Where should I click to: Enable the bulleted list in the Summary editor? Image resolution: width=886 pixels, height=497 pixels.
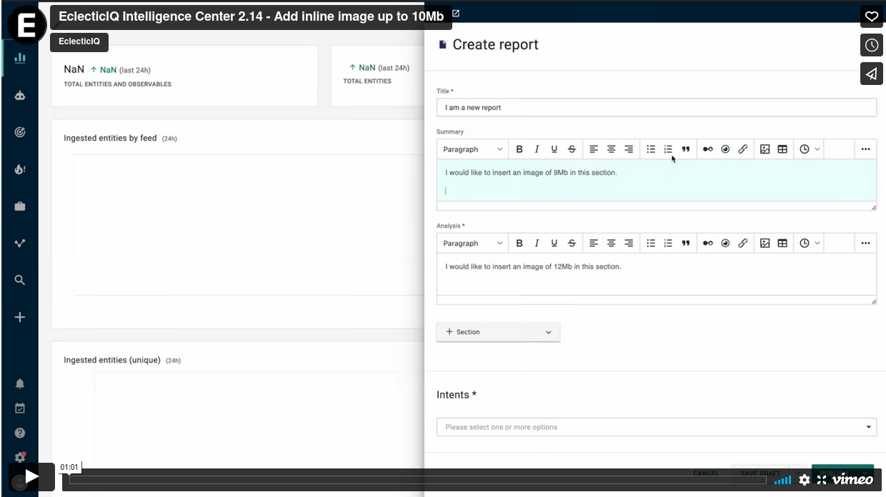click(x=651, y=149)
